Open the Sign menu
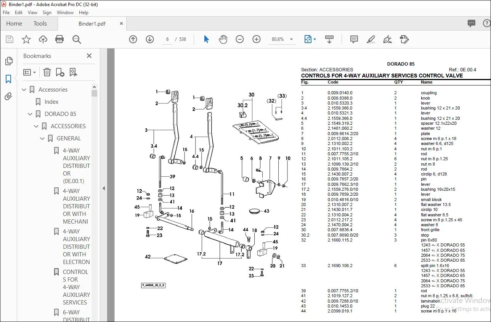491x322 pixels. point(47,13)
